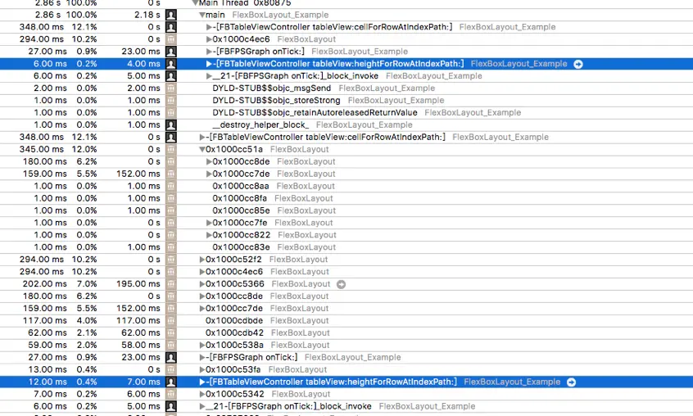Screen dimensions: 693x416
Task: Select the 0x1000cc85e symbol row
Action: (241, 210)
